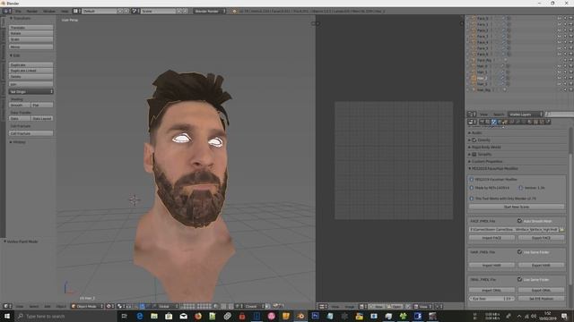Toggle Use Same Folder for HAIR_FMDL
574x322 pixels.
(x=519, y=252)
